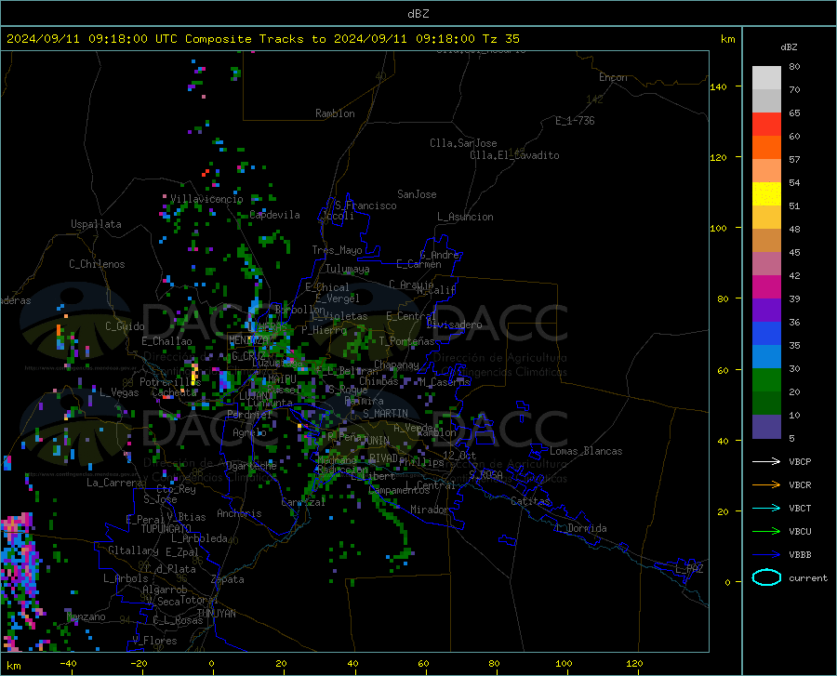
Task: Click the MENDOZA city label
Action: pos(247,339)
